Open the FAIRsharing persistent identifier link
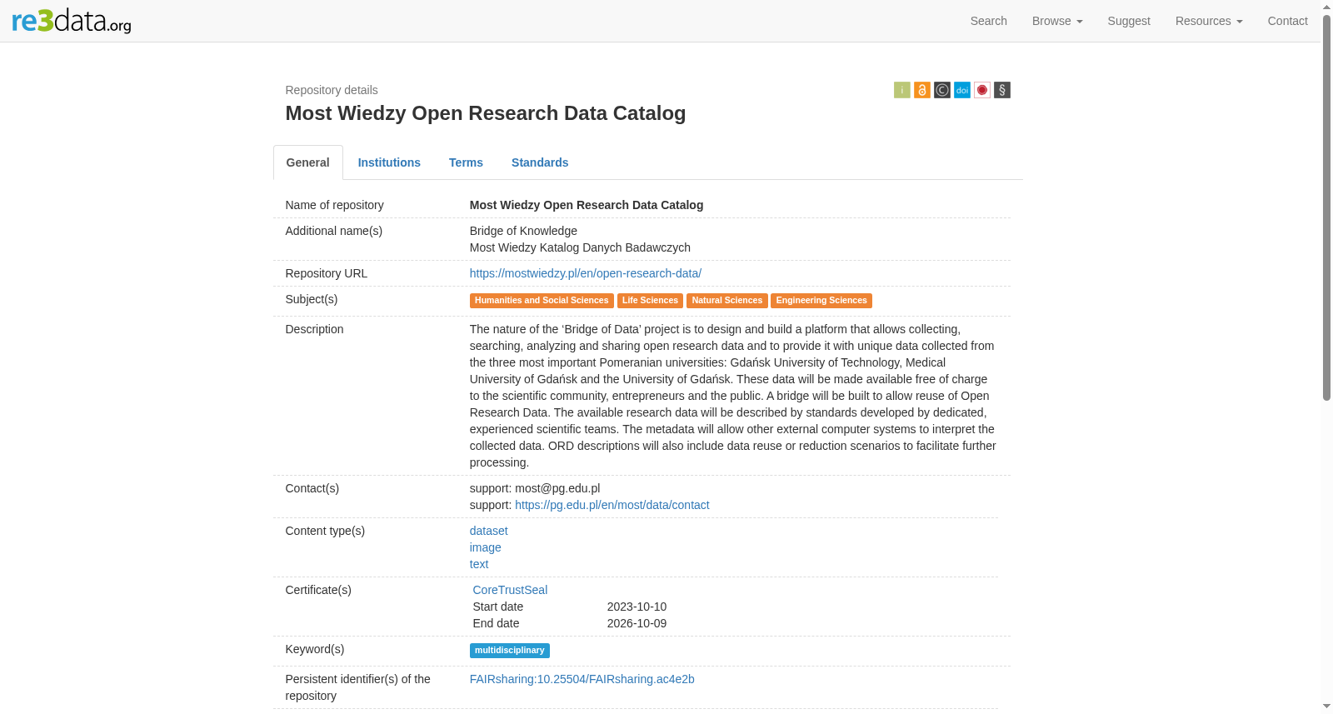1333x714 pixels. click(582, 679)
